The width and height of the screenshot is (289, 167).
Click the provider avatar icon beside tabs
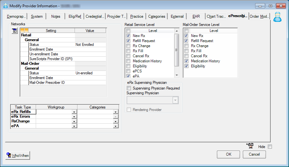(277, 17)
